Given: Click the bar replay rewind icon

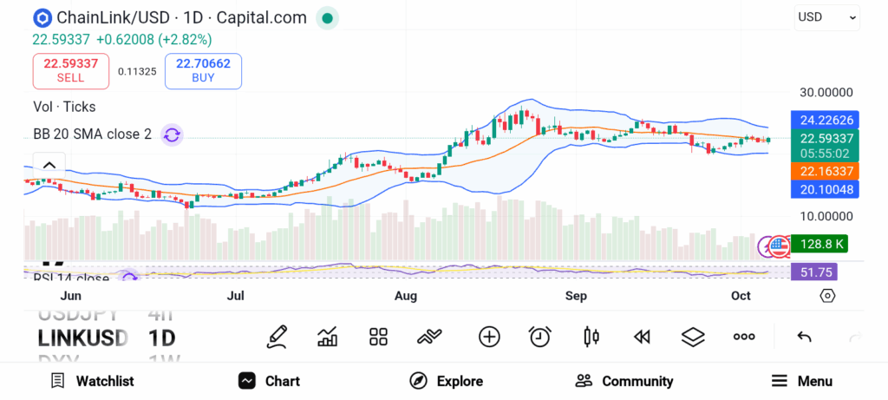Looking at the screenshot, I should tap(642, 337).
